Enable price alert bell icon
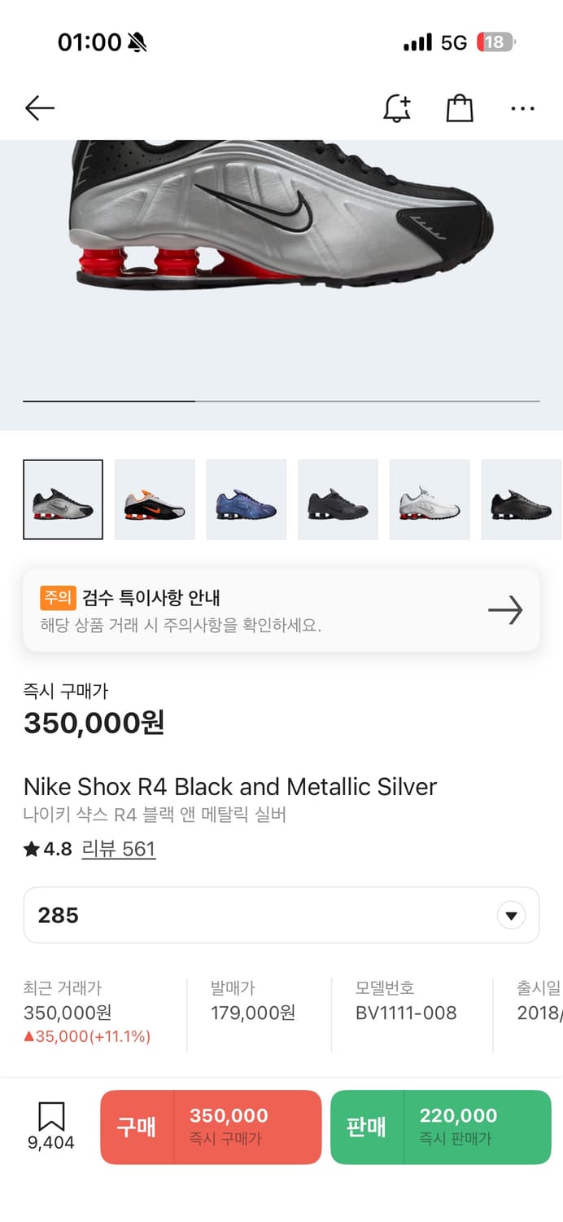Image resolution: width=563 pixels, height=1222 pixels. [397, 108]
